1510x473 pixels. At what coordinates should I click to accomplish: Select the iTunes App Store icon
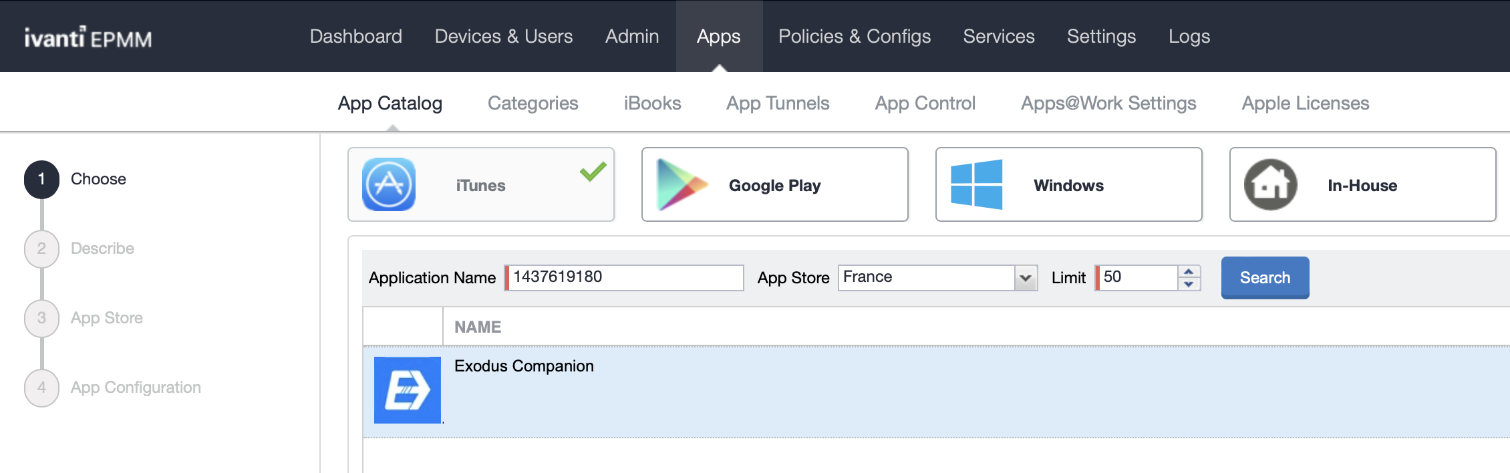click(389, 184)
